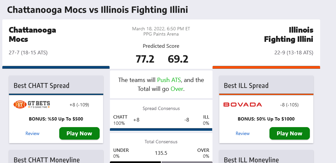This screenshot has height=163, width=336.
Task: Click the 135.5 total value
Action: 161,153
